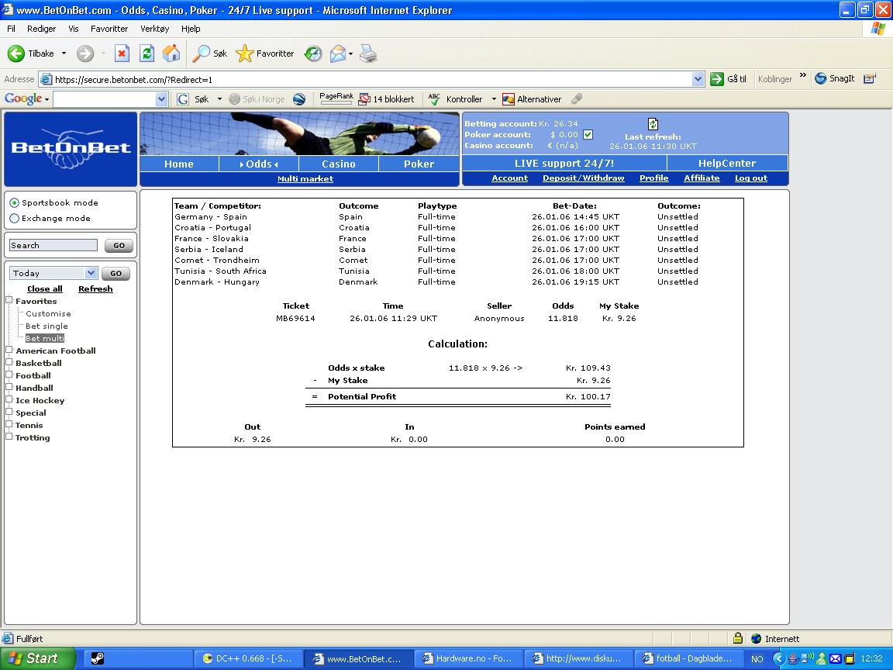
Task: Click the Print icon
Action: pyautogui.click(x=368, y=54)
